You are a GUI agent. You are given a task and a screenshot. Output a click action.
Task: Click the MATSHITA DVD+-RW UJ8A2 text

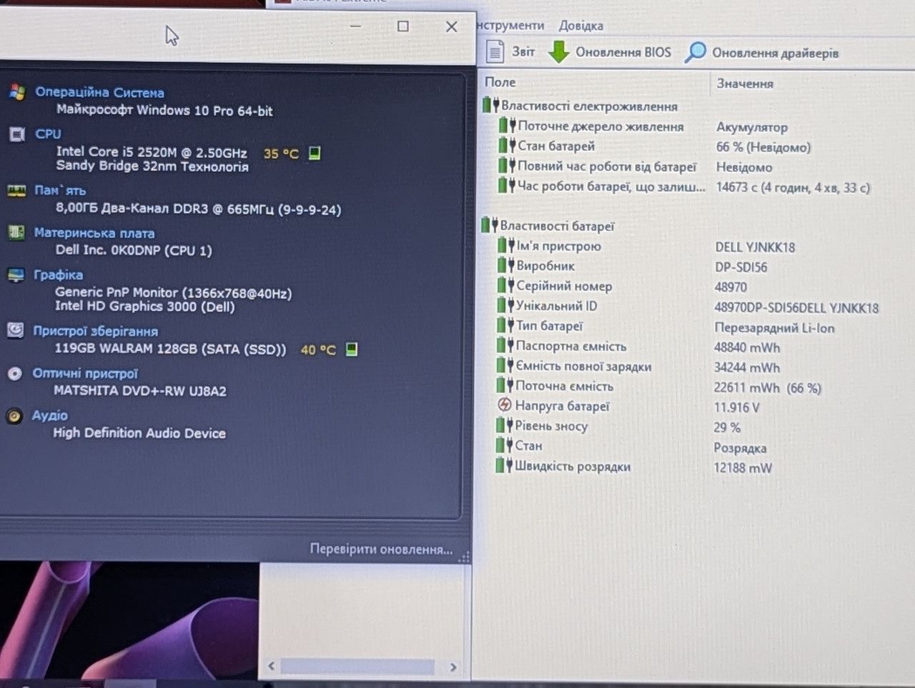coord(140,391)
